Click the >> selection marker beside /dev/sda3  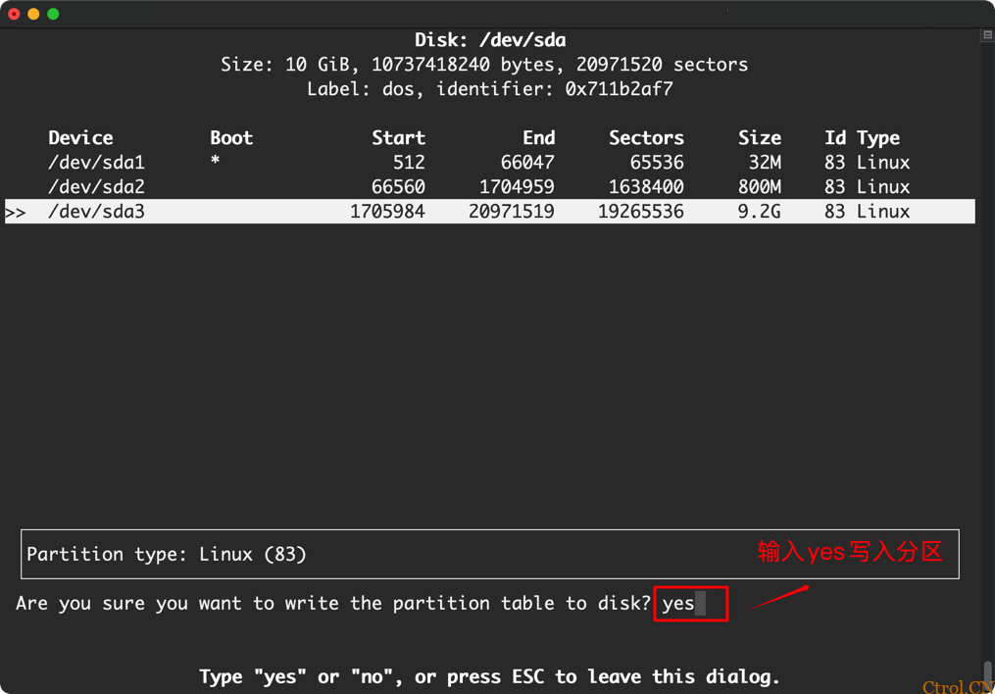click(16, 212)
